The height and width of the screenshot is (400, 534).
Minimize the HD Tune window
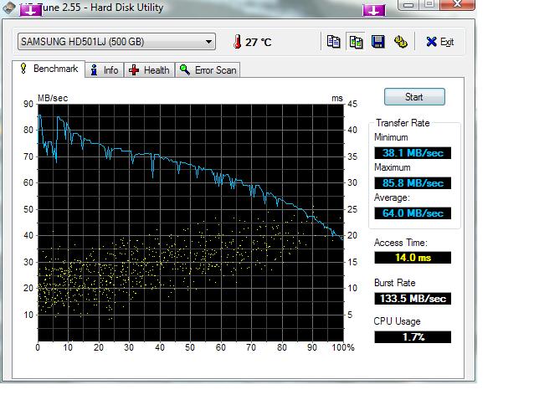408,5
